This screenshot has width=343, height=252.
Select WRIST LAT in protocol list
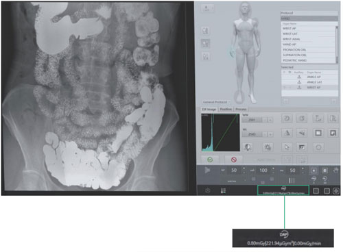click(308, 34)
